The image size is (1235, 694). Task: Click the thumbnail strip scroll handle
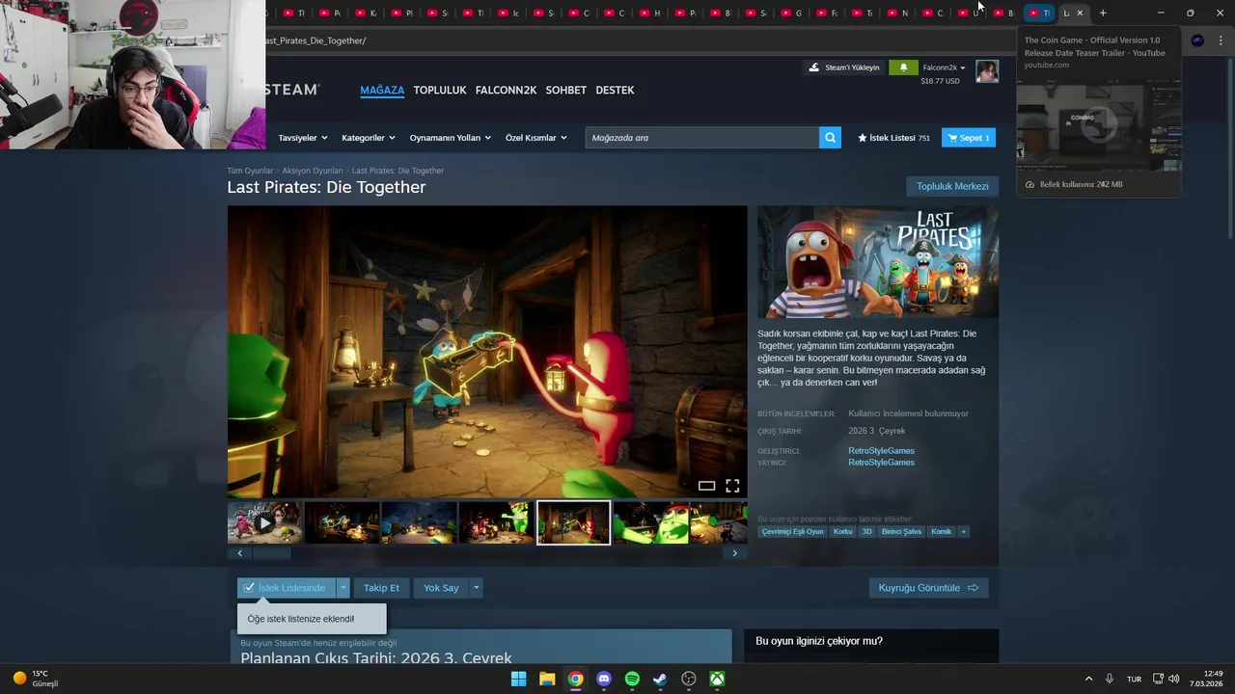(271, 553)
